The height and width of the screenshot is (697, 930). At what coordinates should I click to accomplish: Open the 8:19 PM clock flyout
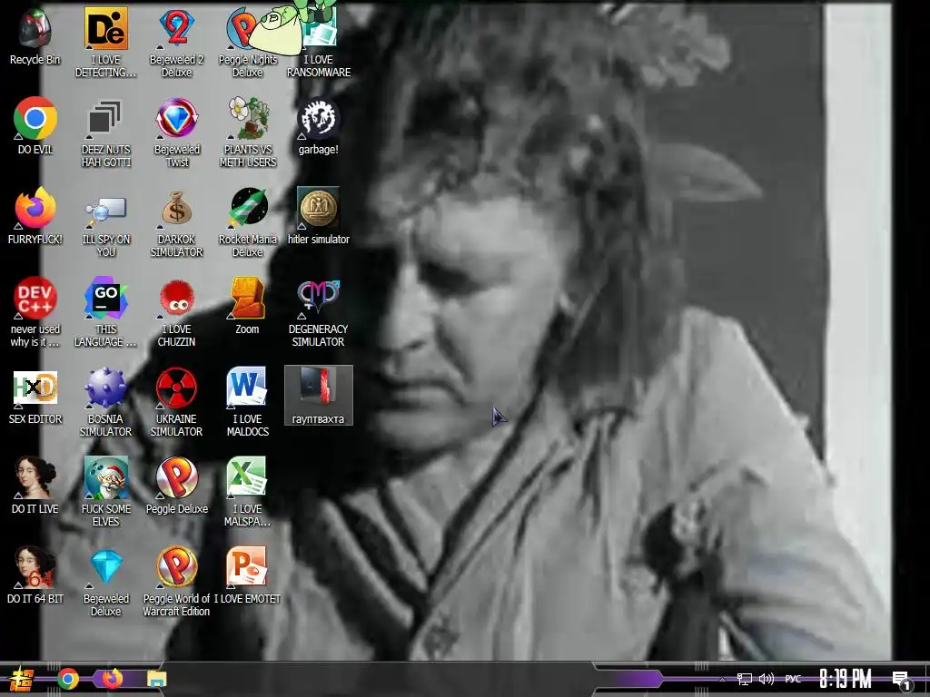846,679
